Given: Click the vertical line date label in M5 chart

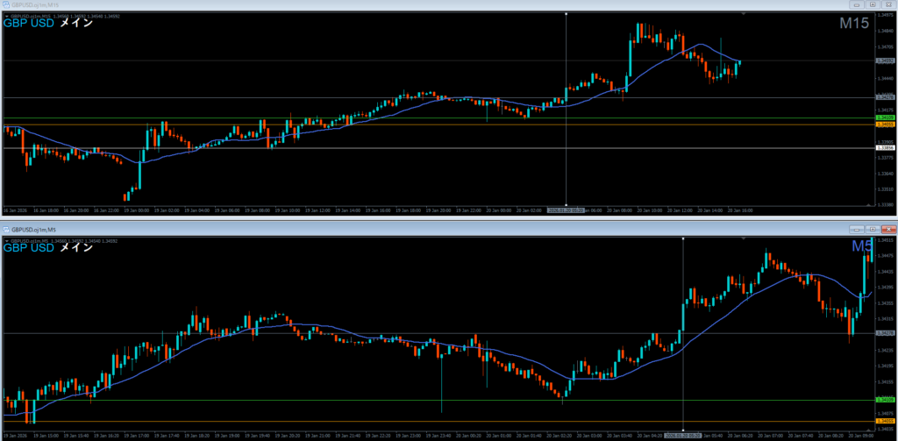Looking at the screenshot, I should click(682, 433).
